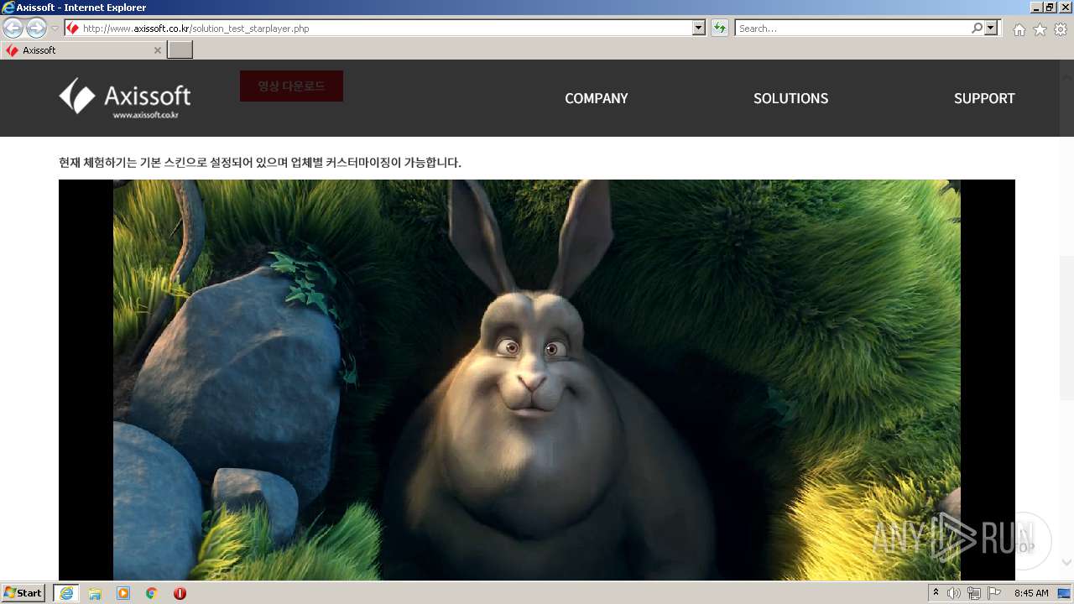Open the SOLUTIONS menu
1074x604 pixels.
coord(790,98)
